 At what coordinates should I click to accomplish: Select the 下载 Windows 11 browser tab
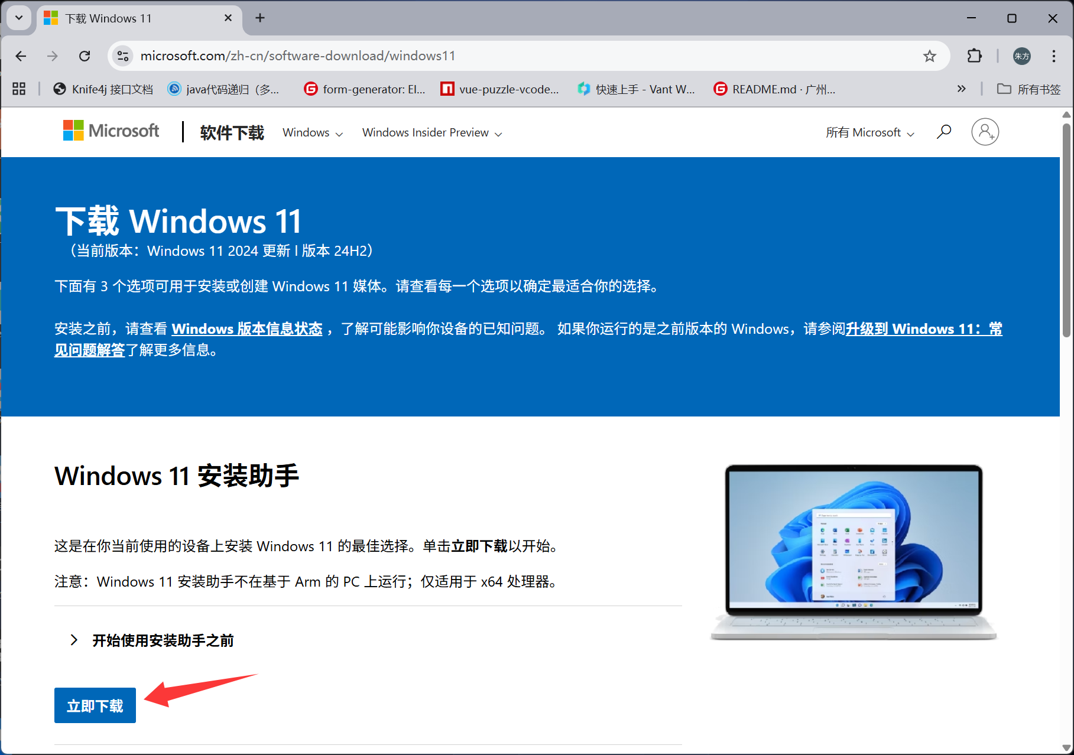point(139,18)
